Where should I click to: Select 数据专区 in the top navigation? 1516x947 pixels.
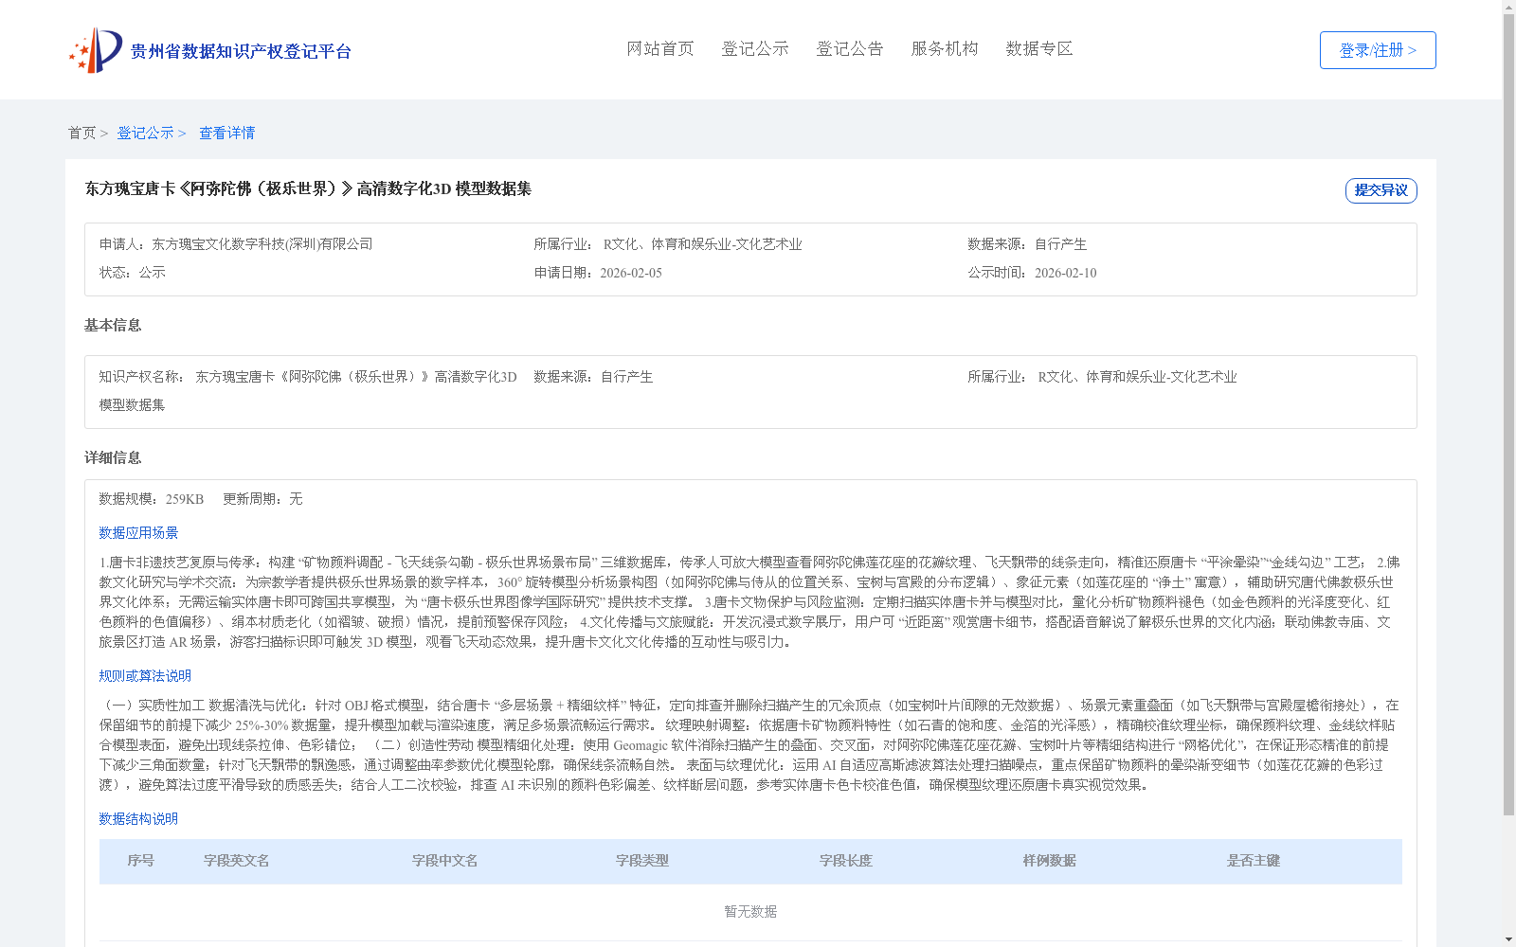click(1039, 48)
